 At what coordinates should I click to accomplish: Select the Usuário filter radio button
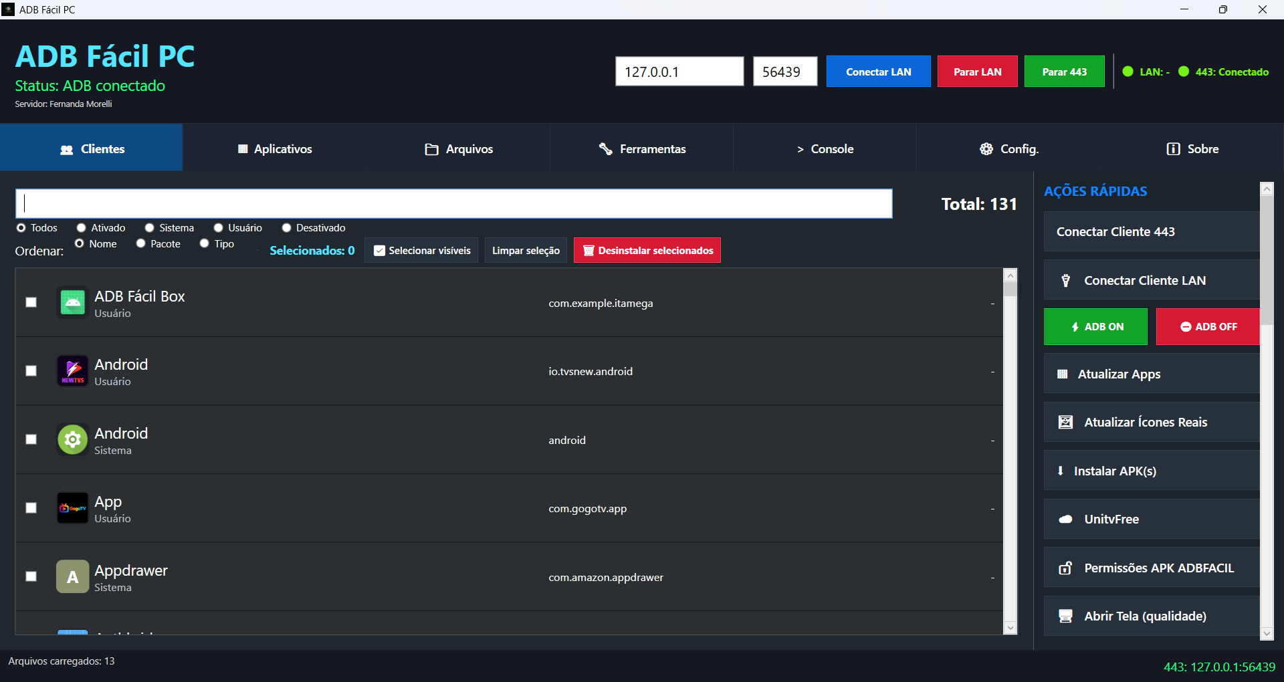point(218,228)
